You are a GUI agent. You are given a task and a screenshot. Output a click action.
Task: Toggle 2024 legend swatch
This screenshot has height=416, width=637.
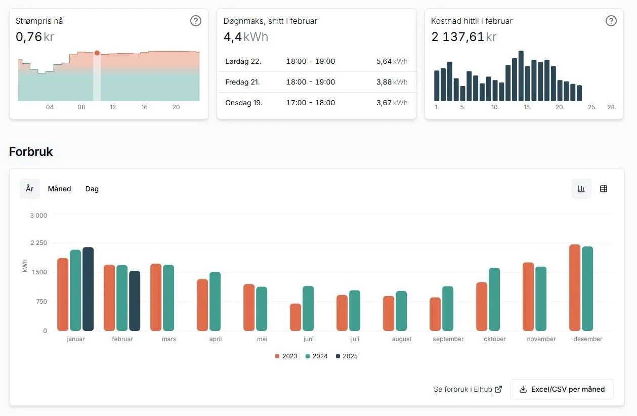tap(308, 356)
